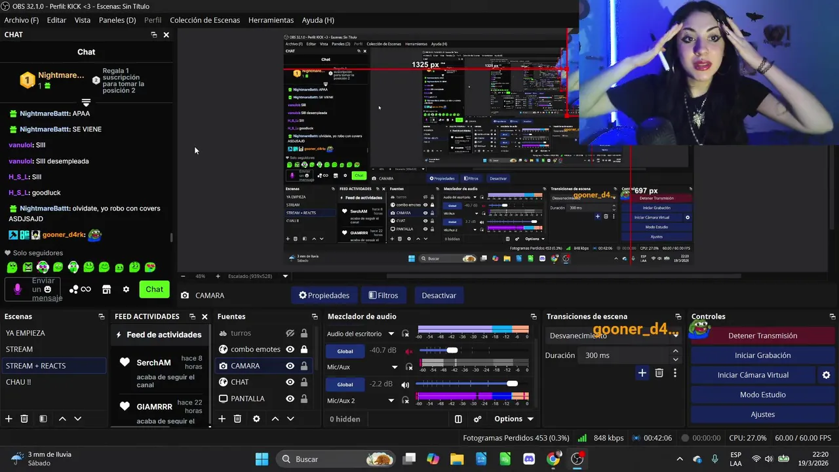Open source properties gear in Fuentes panel
The image size is (839, 472).
click(x=256, y=419)
